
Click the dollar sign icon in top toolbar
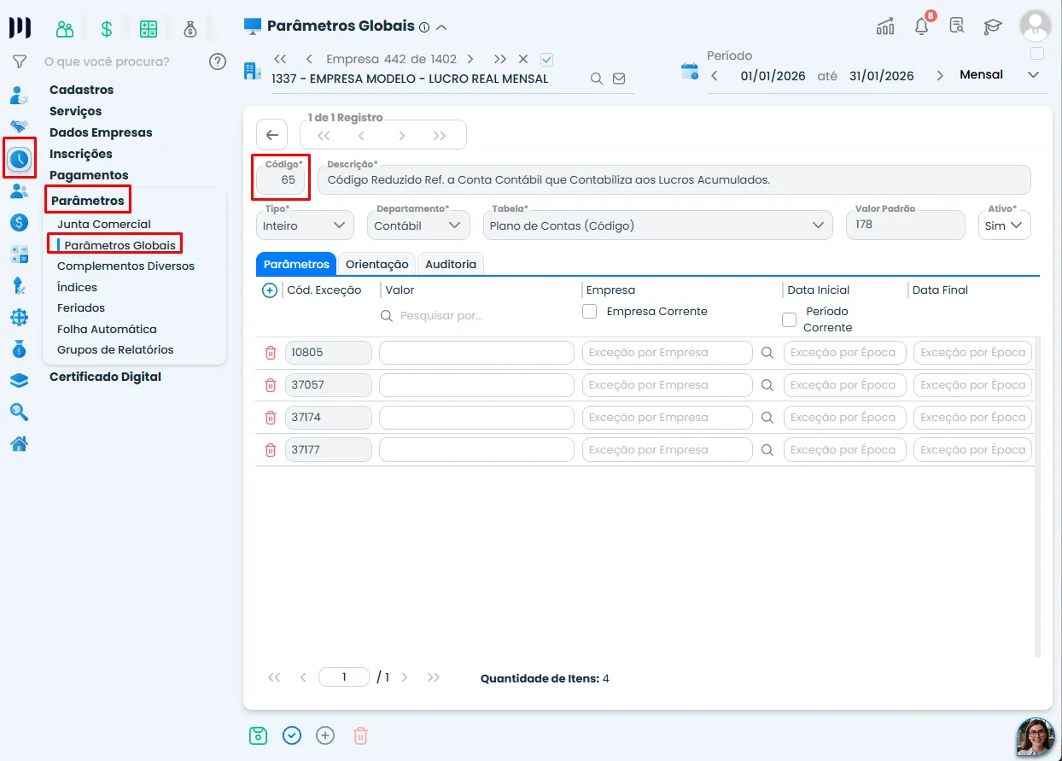tap(107, 29)
